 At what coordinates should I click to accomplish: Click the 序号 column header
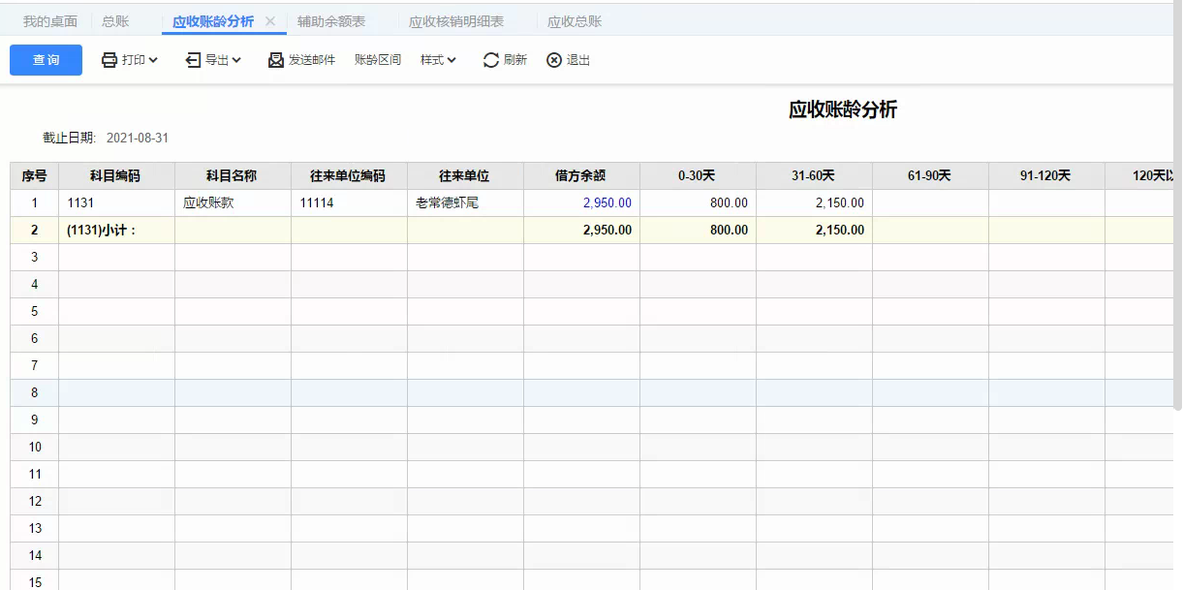point(34,175)
